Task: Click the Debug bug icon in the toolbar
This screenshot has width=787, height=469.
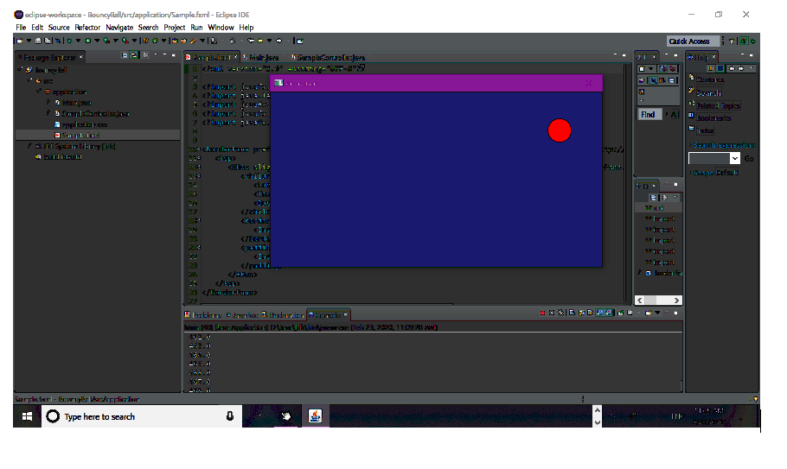Action: click(69, 41)
